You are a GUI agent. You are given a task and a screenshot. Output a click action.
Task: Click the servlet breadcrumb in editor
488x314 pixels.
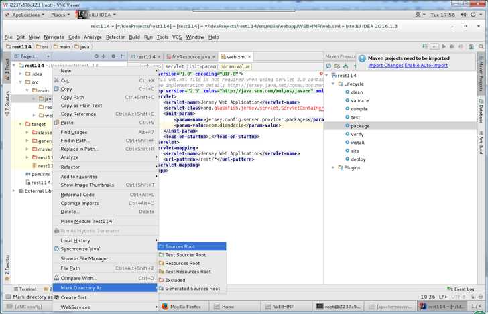click(x=174, y=66)
